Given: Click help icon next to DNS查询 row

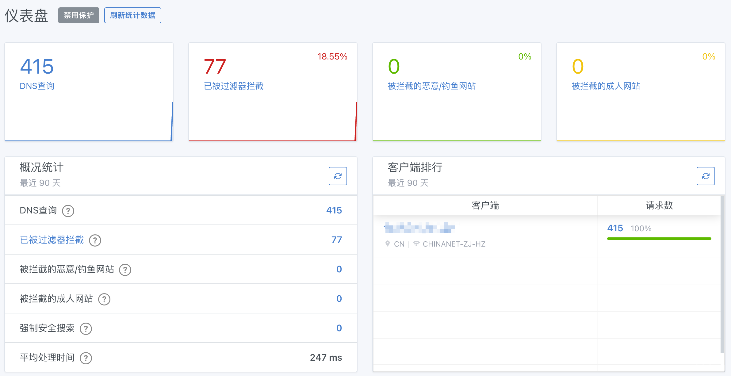Looking at the screenshot, I should coord(68,211).
